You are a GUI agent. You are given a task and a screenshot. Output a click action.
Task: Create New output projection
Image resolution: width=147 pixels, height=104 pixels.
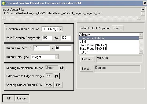click(x=118, y=28)
